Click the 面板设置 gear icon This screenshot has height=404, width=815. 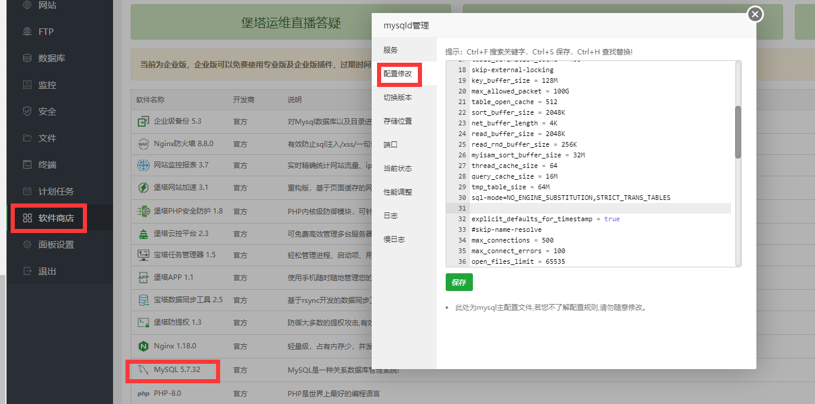pyautogui.click(x=27, y=245)
